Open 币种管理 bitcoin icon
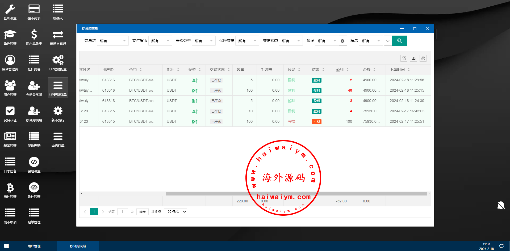 pos(10,188)
